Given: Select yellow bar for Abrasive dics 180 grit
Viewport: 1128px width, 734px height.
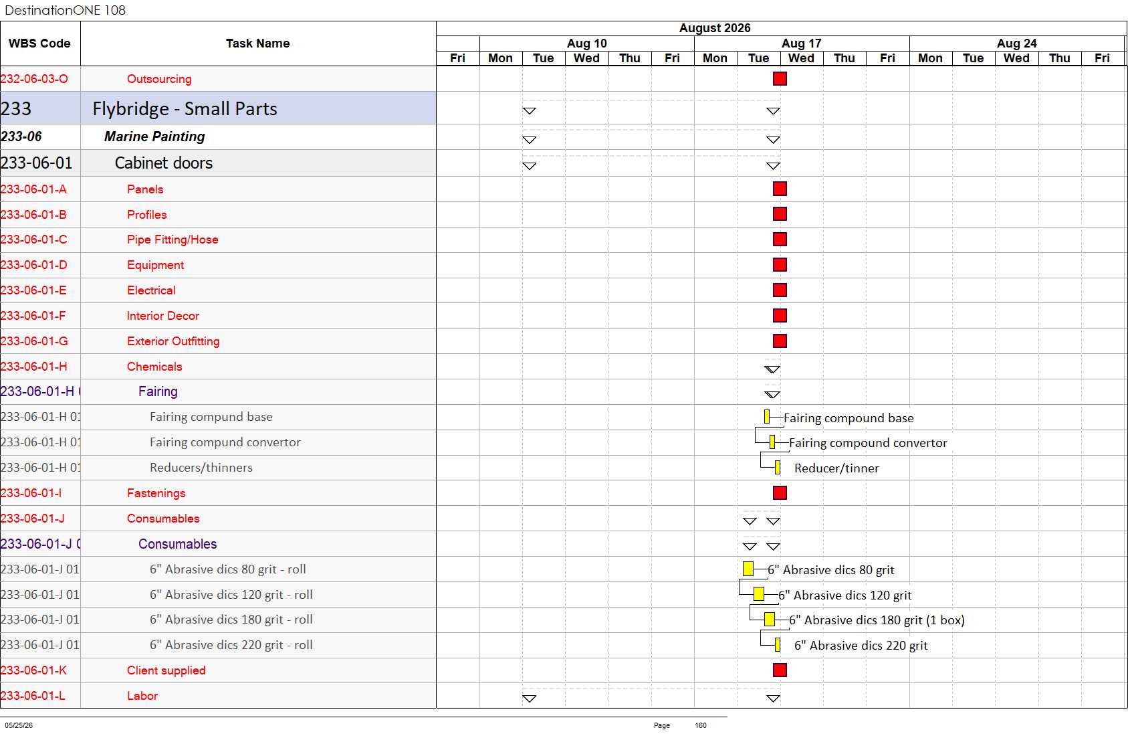Looking at the screenshot, I should coord(770,620).
